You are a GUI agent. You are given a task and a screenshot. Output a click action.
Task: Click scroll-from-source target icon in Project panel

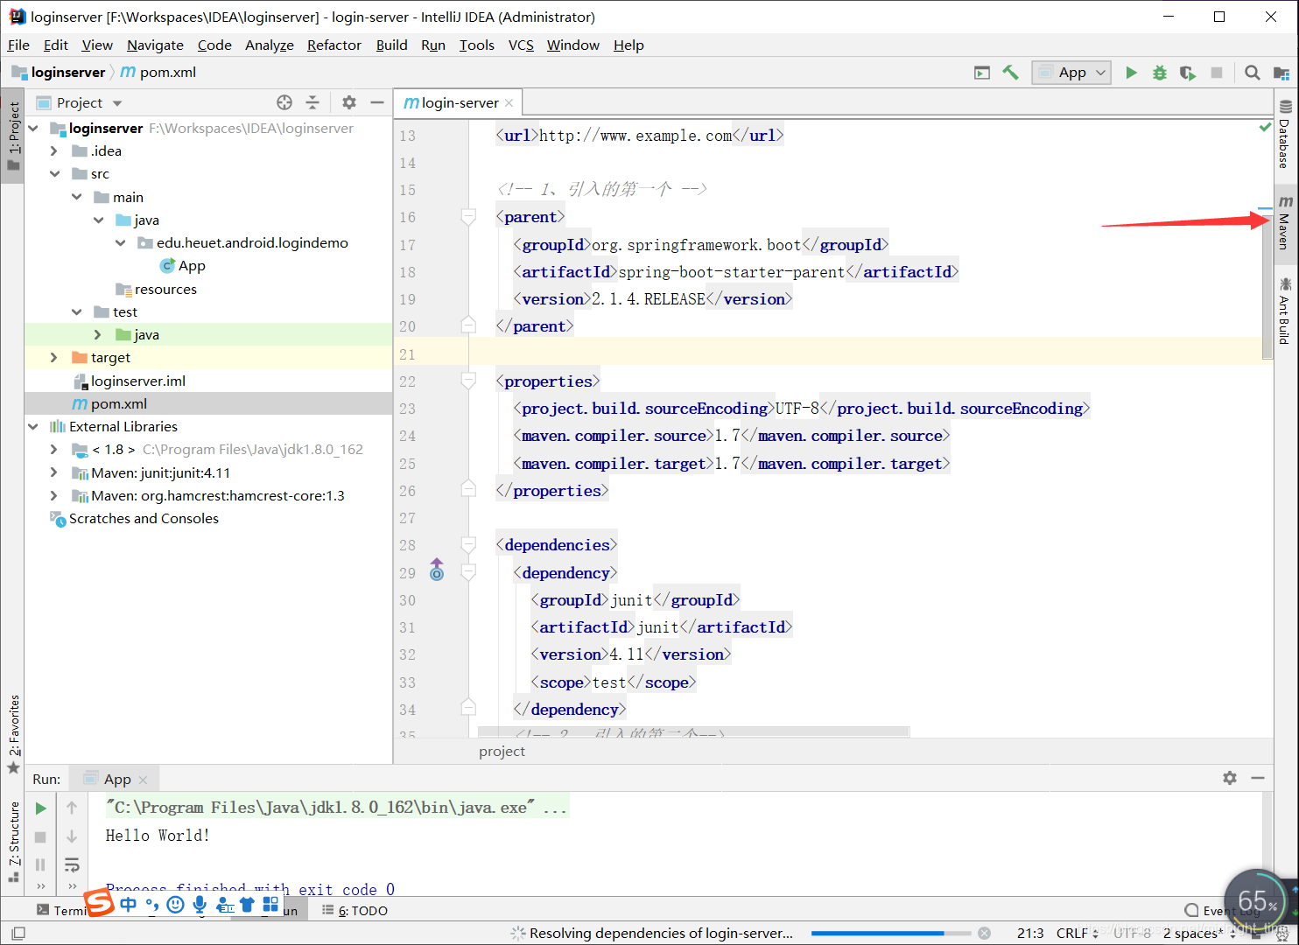284,102
